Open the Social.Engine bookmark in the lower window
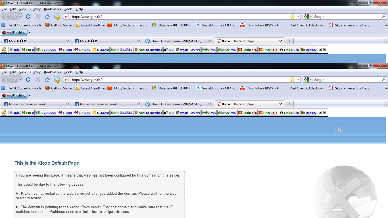 pyautogui.click(x=218, y=88)
